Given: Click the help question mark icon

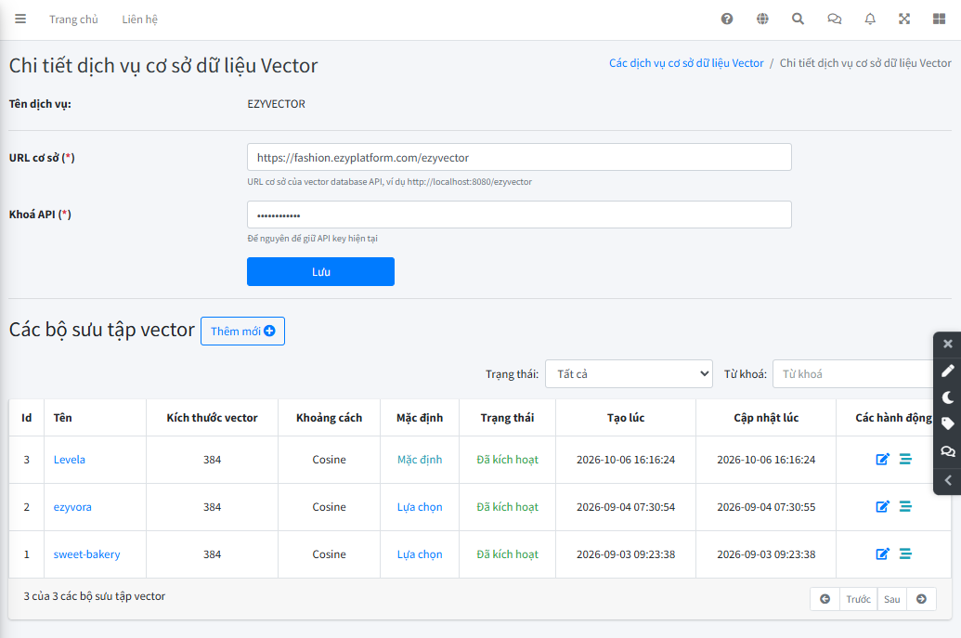Looking at the screenshot, I should [727, 19].
